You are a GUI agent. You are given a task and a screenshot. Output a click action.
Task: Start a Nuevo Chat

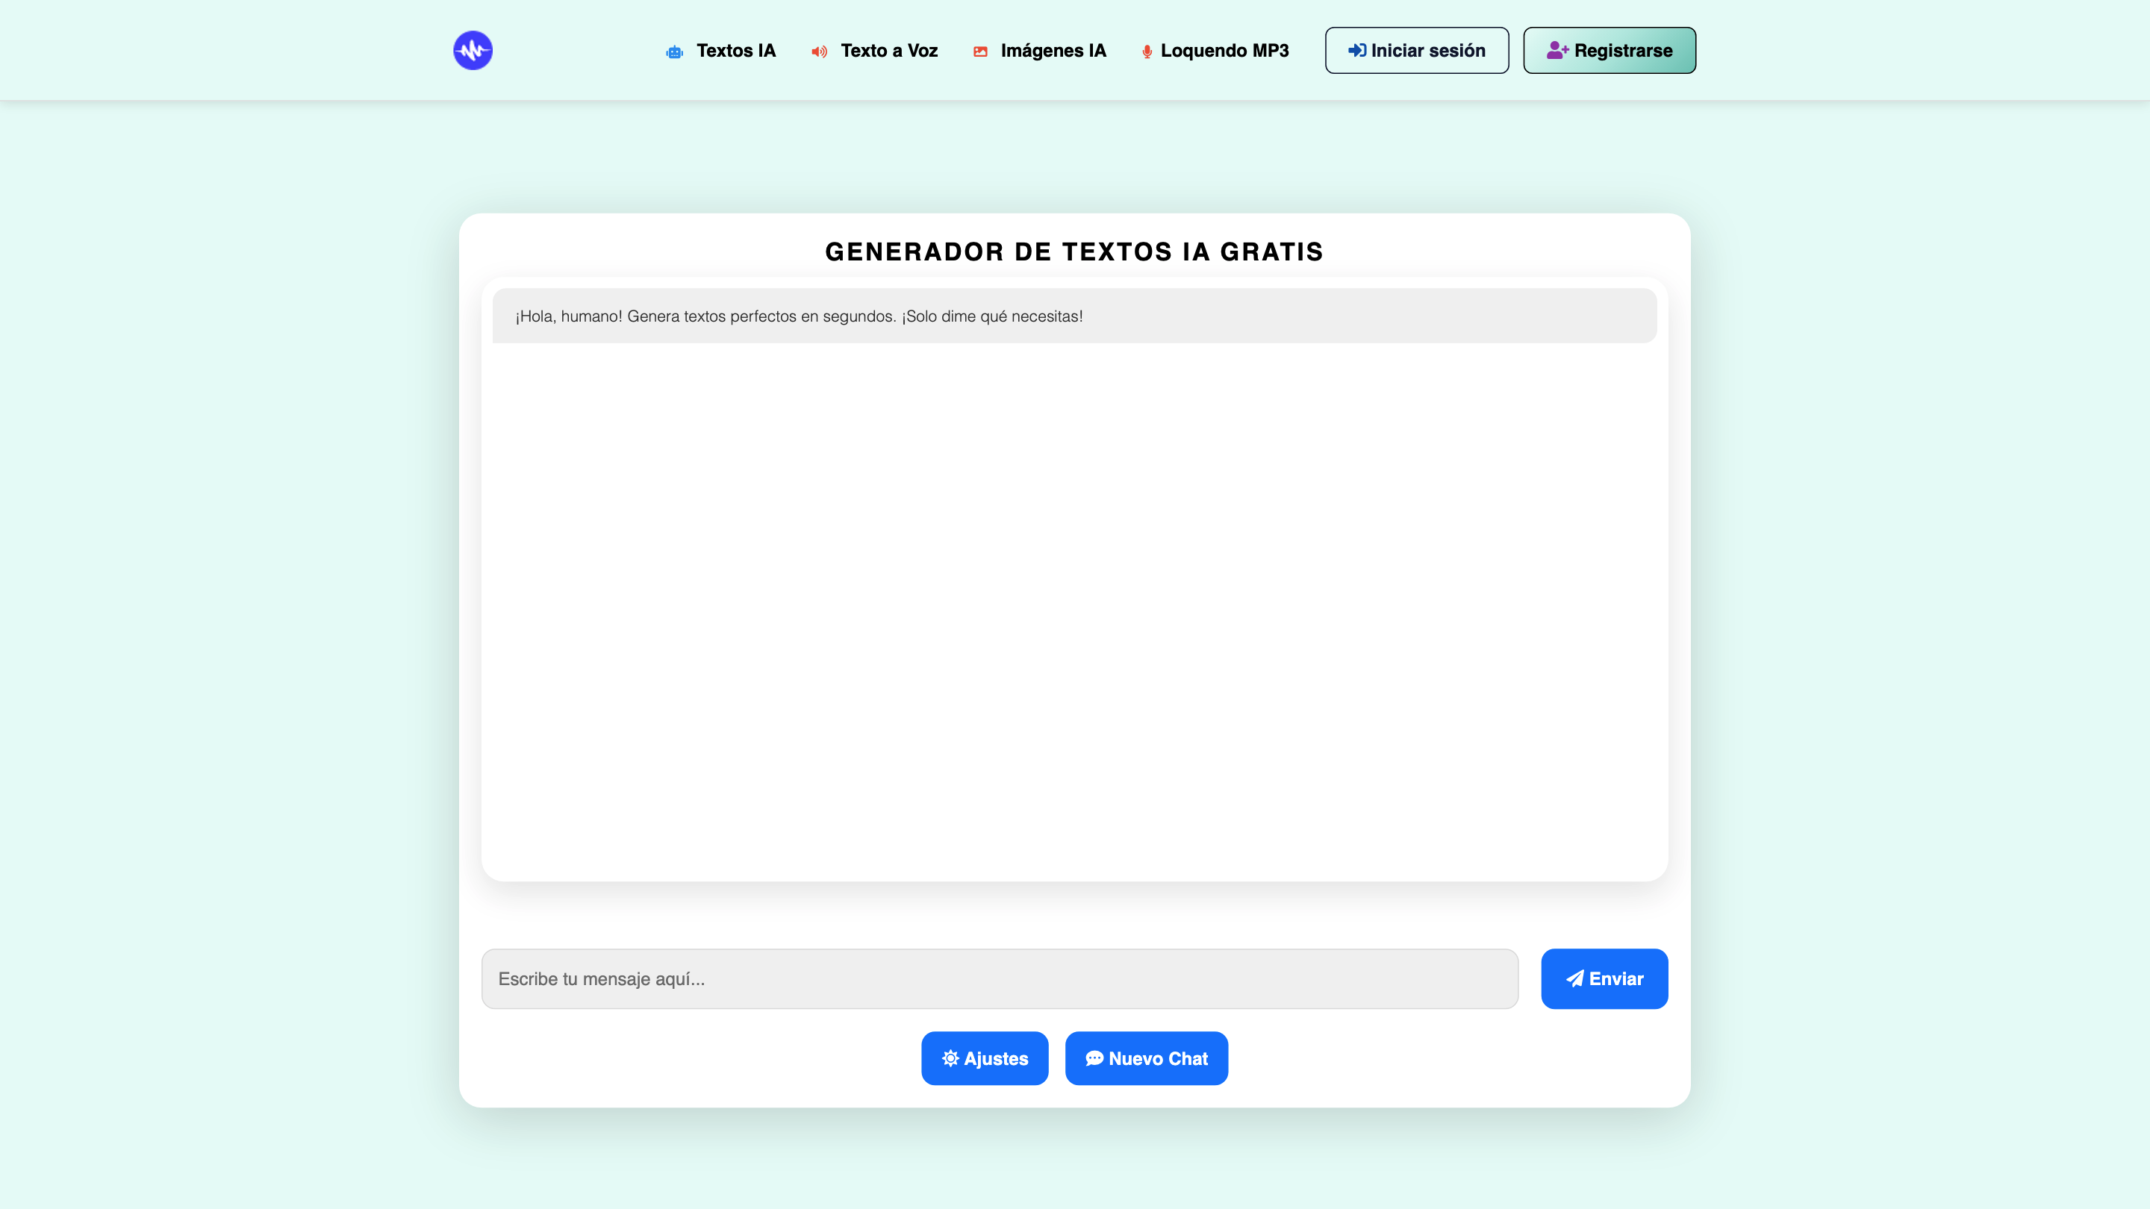1146,1058
